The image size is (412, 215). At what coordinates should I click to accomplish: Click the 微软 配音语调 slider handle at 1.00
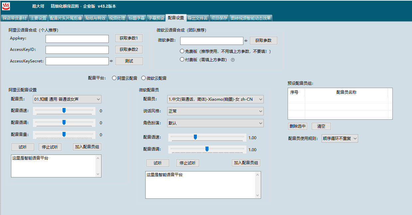coord(207,149)
